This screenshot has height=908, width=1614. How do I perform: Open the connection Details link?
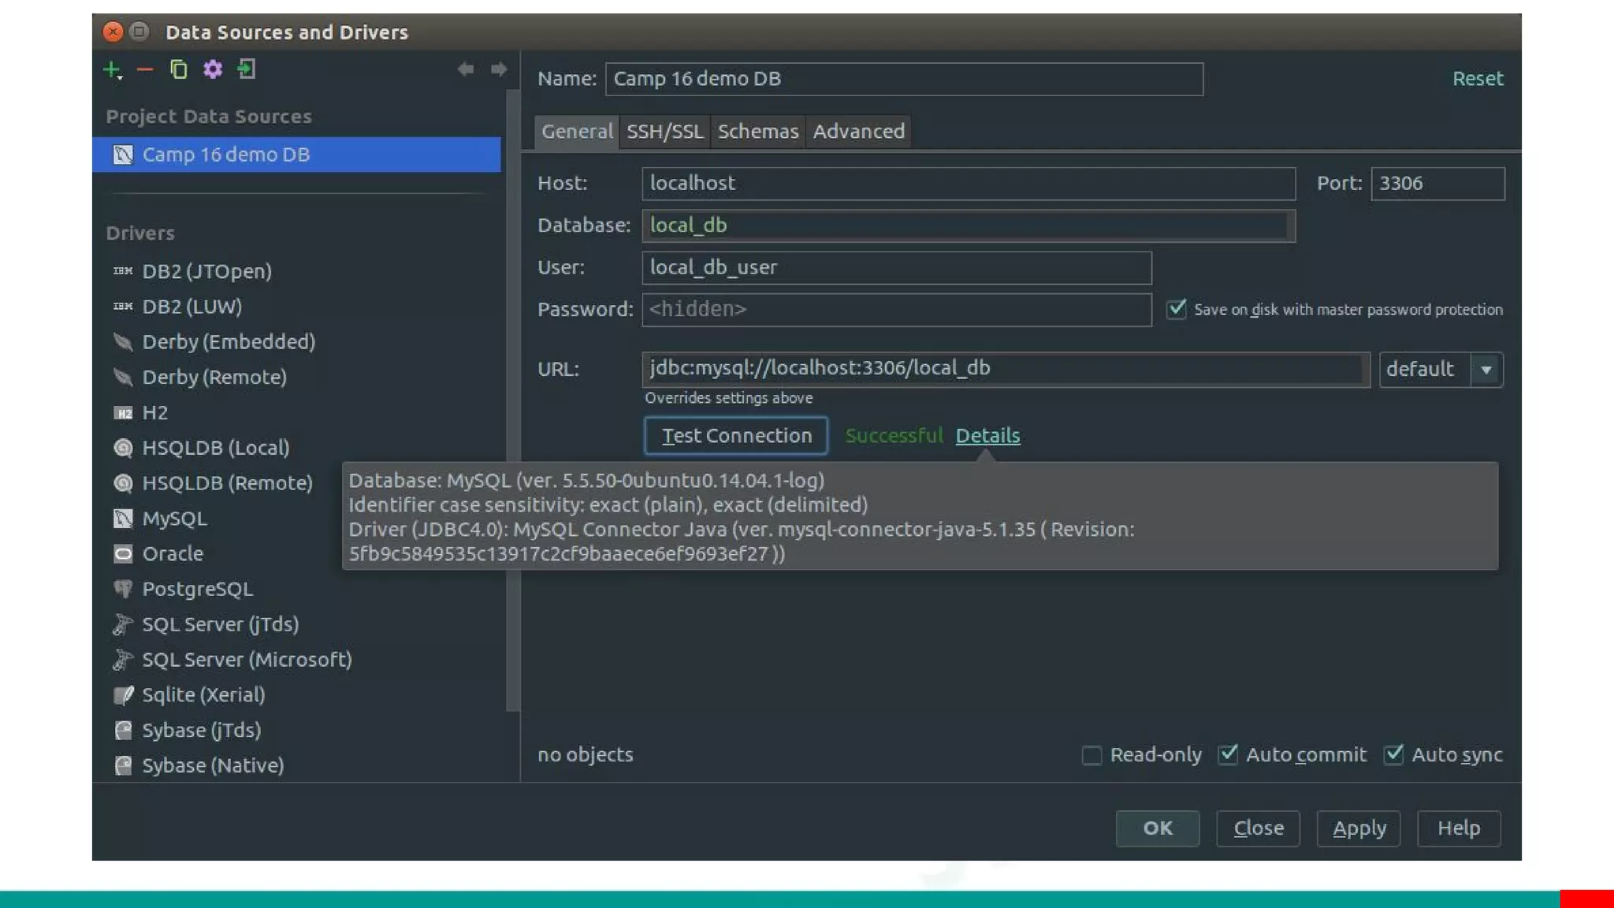click(987, 436)
